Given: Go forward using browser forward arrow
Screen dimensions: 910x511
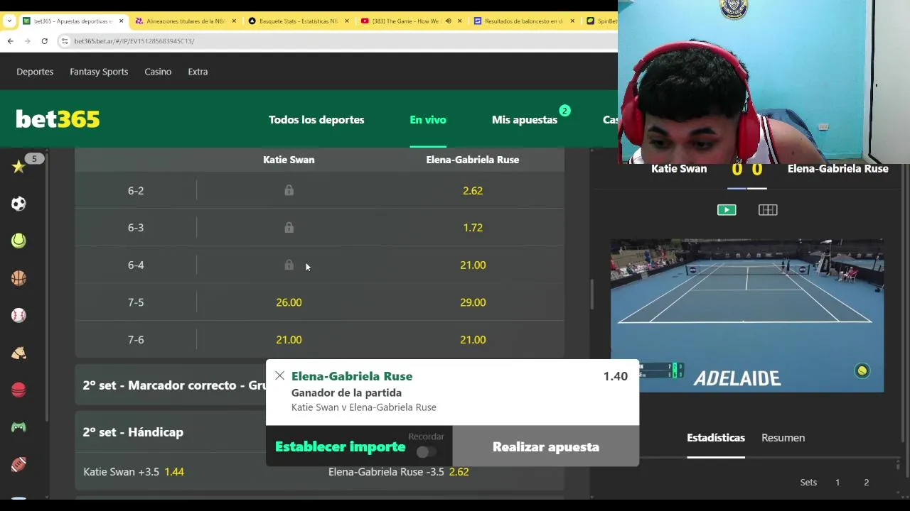Looking at the screenshot, I should 27,41.
